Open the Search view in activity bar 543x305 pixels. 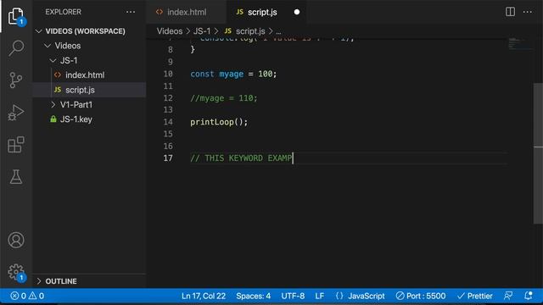[x=16, y=47]
